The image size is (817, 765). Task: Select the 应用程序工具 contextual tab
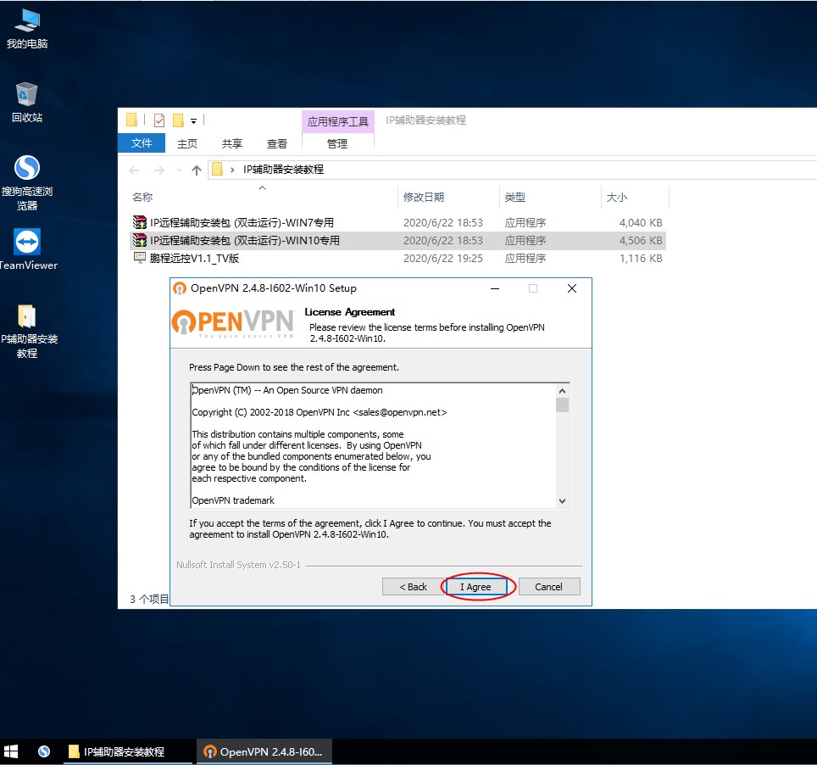pyautogui.click(x=337, y=121)
